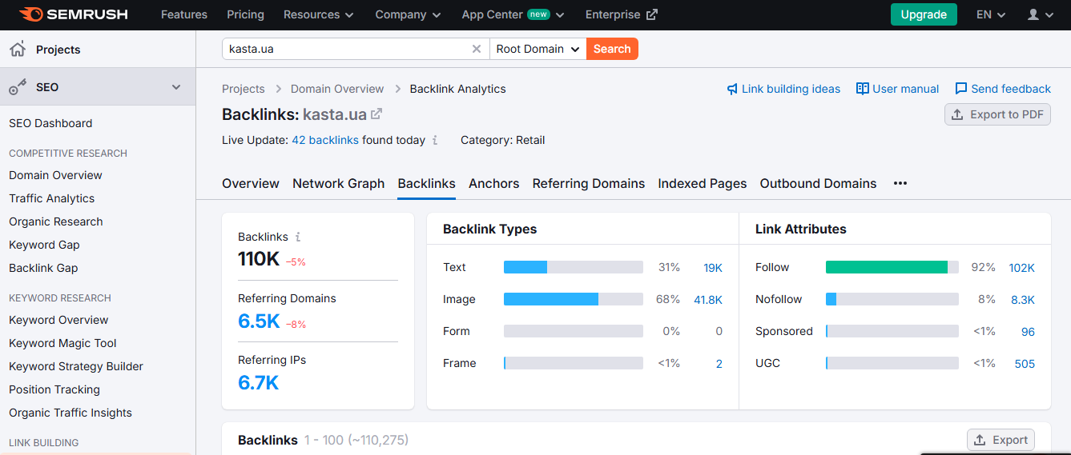The width and height of the screenshot is (1071, 455).
Task: Expand the Resources menu
Action: tap(319, 14)
